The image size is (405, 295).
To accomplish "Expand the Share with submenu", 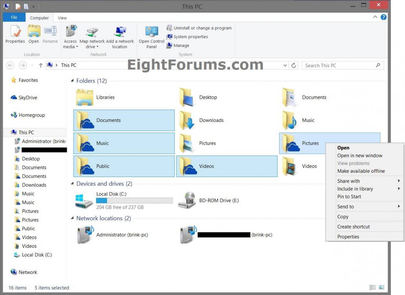I will coord(365,181).
